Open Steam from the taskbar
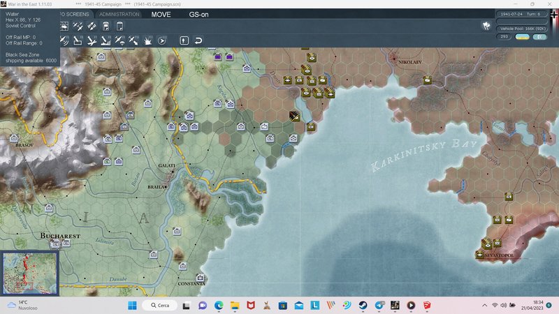The width and height of the screenshot is (559, 314). click(x=363, y=306)
